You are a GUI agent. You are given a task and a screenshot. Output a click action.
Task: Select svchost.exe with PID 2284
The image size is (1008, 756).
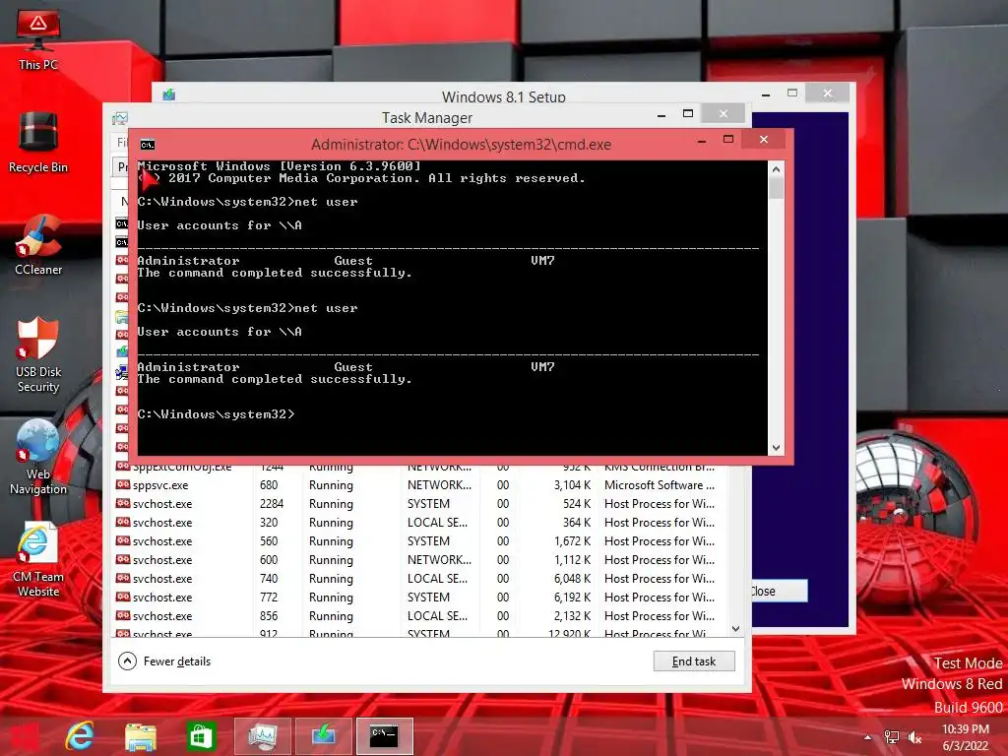pyautogui.click(x=421, y=504)
